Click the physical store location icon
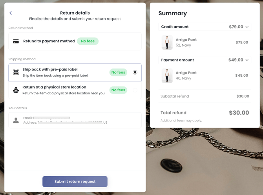 tap(16, 90)
